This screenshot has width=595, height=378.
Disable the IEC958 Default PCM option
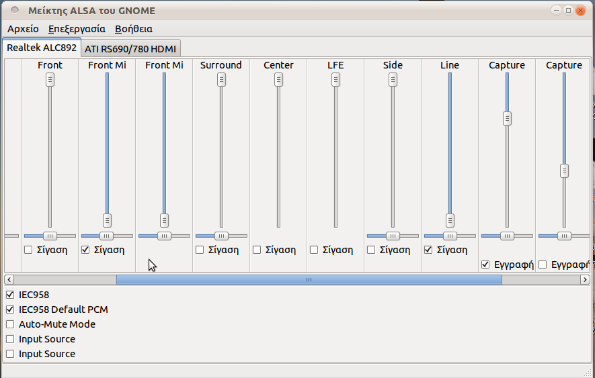point(10,310)
